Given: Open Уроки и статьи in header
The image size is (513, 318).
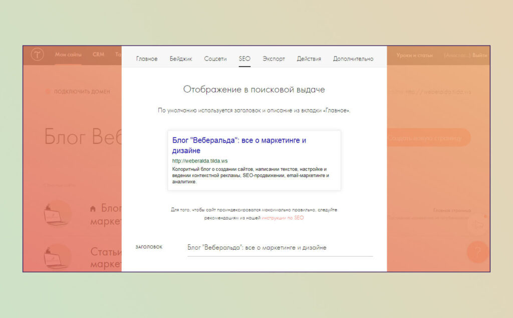Looking at the screenshot, I should (x=414, y=55).
